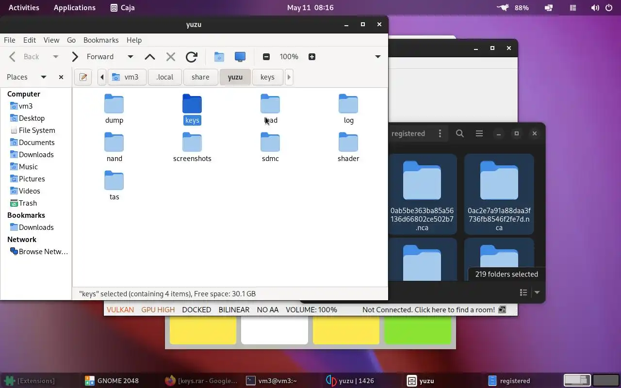Click Forward navigation button
The width and height of the screenshot is (621, 388).
pyautogui.click(x=93, y=57)
